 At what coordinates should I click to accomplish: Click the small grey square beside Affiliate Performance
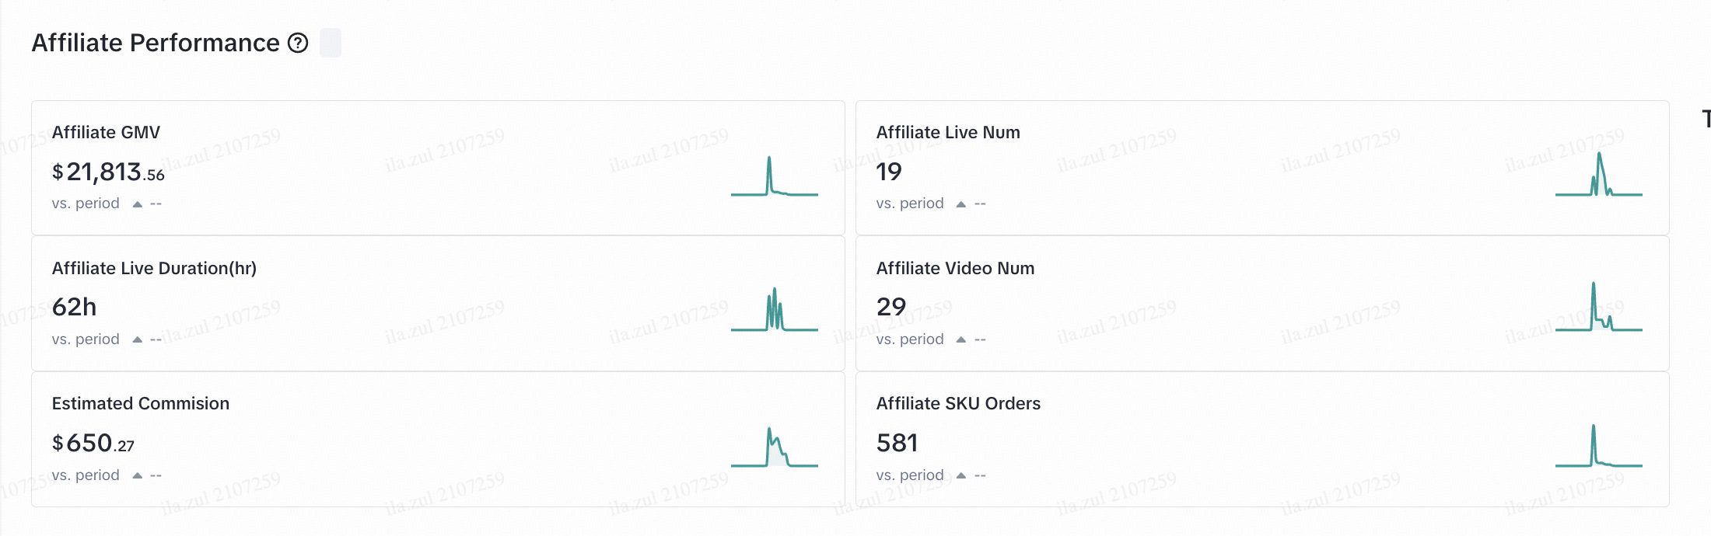(331, 43)
